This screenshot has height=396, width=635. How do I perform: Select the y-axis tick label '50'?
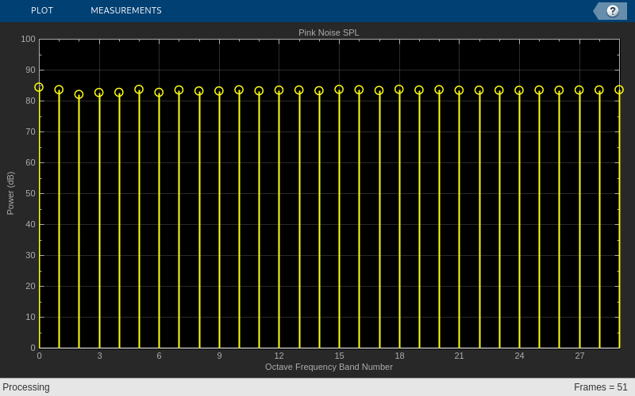tap(30, 193)
